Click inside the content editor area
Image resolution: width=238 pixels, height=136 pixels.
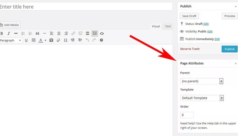[86, 89]
